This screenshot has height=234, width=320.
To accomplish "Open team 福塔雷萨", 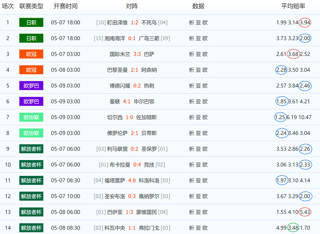I will tap(115, 180).
